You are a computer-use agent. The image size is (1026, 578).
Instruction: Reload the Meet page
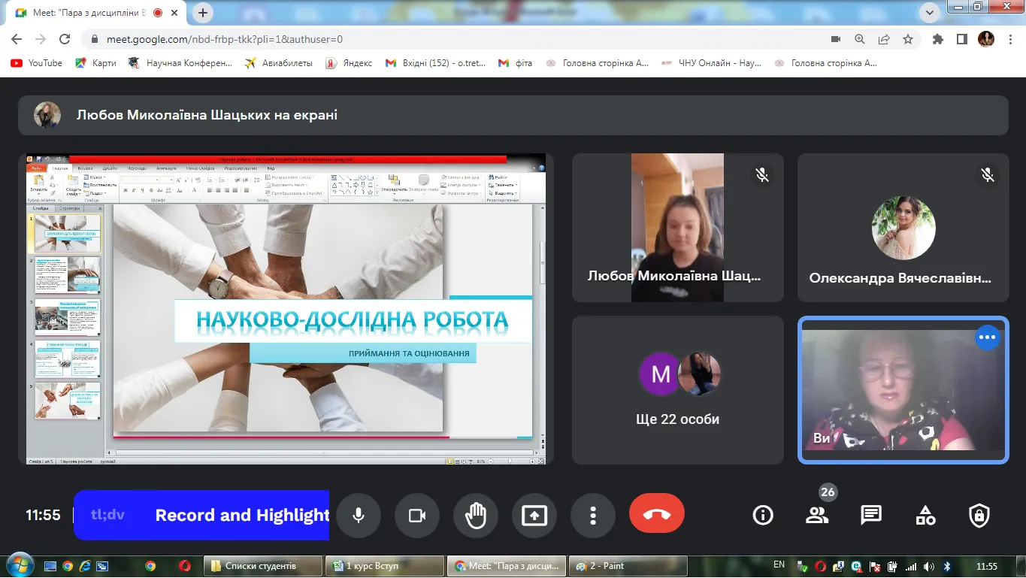point(65,39)
